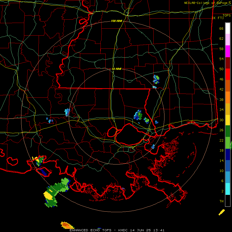Click the legend value 34

(221, 110)
